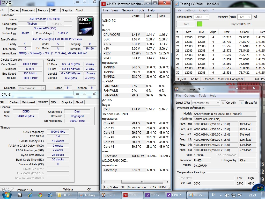
Task: Switch to the Mainboard tab in top CPU-Z
Action: click(28, 10)
